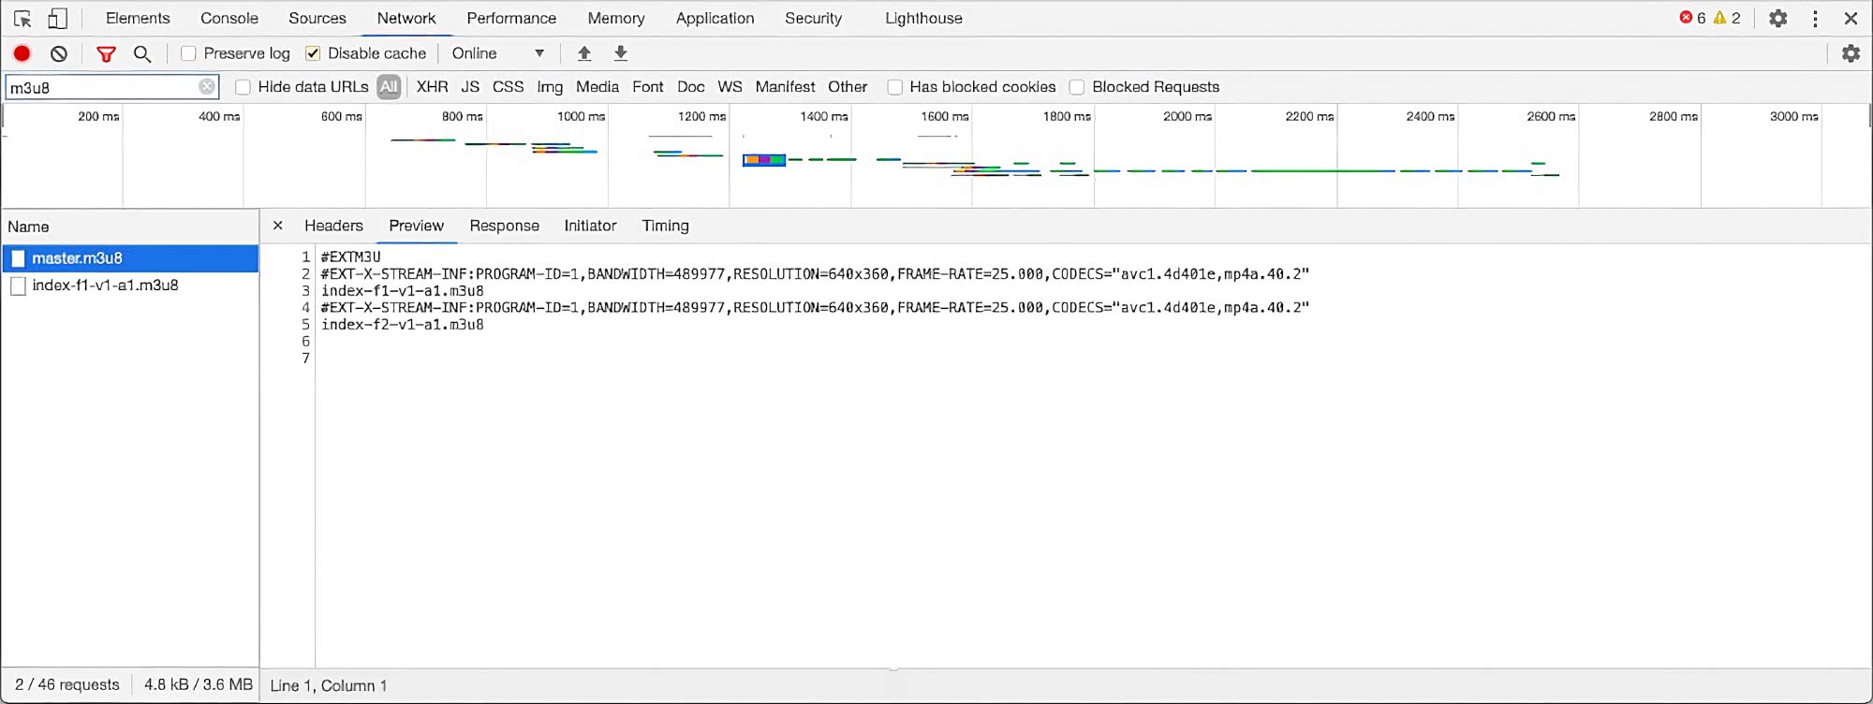Select the All filter type button
Image resolution: width=1873 pixels, height=704 pixels.
[x=389, y=87]
